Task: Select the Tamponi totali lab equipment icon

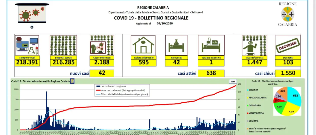Action: (x=27, y=45)
